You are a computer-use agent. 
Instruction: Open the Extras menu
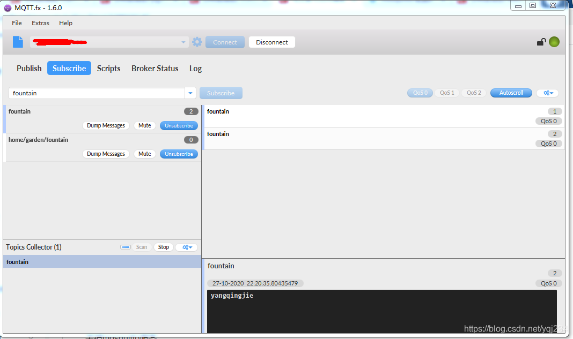pos(40,23)
